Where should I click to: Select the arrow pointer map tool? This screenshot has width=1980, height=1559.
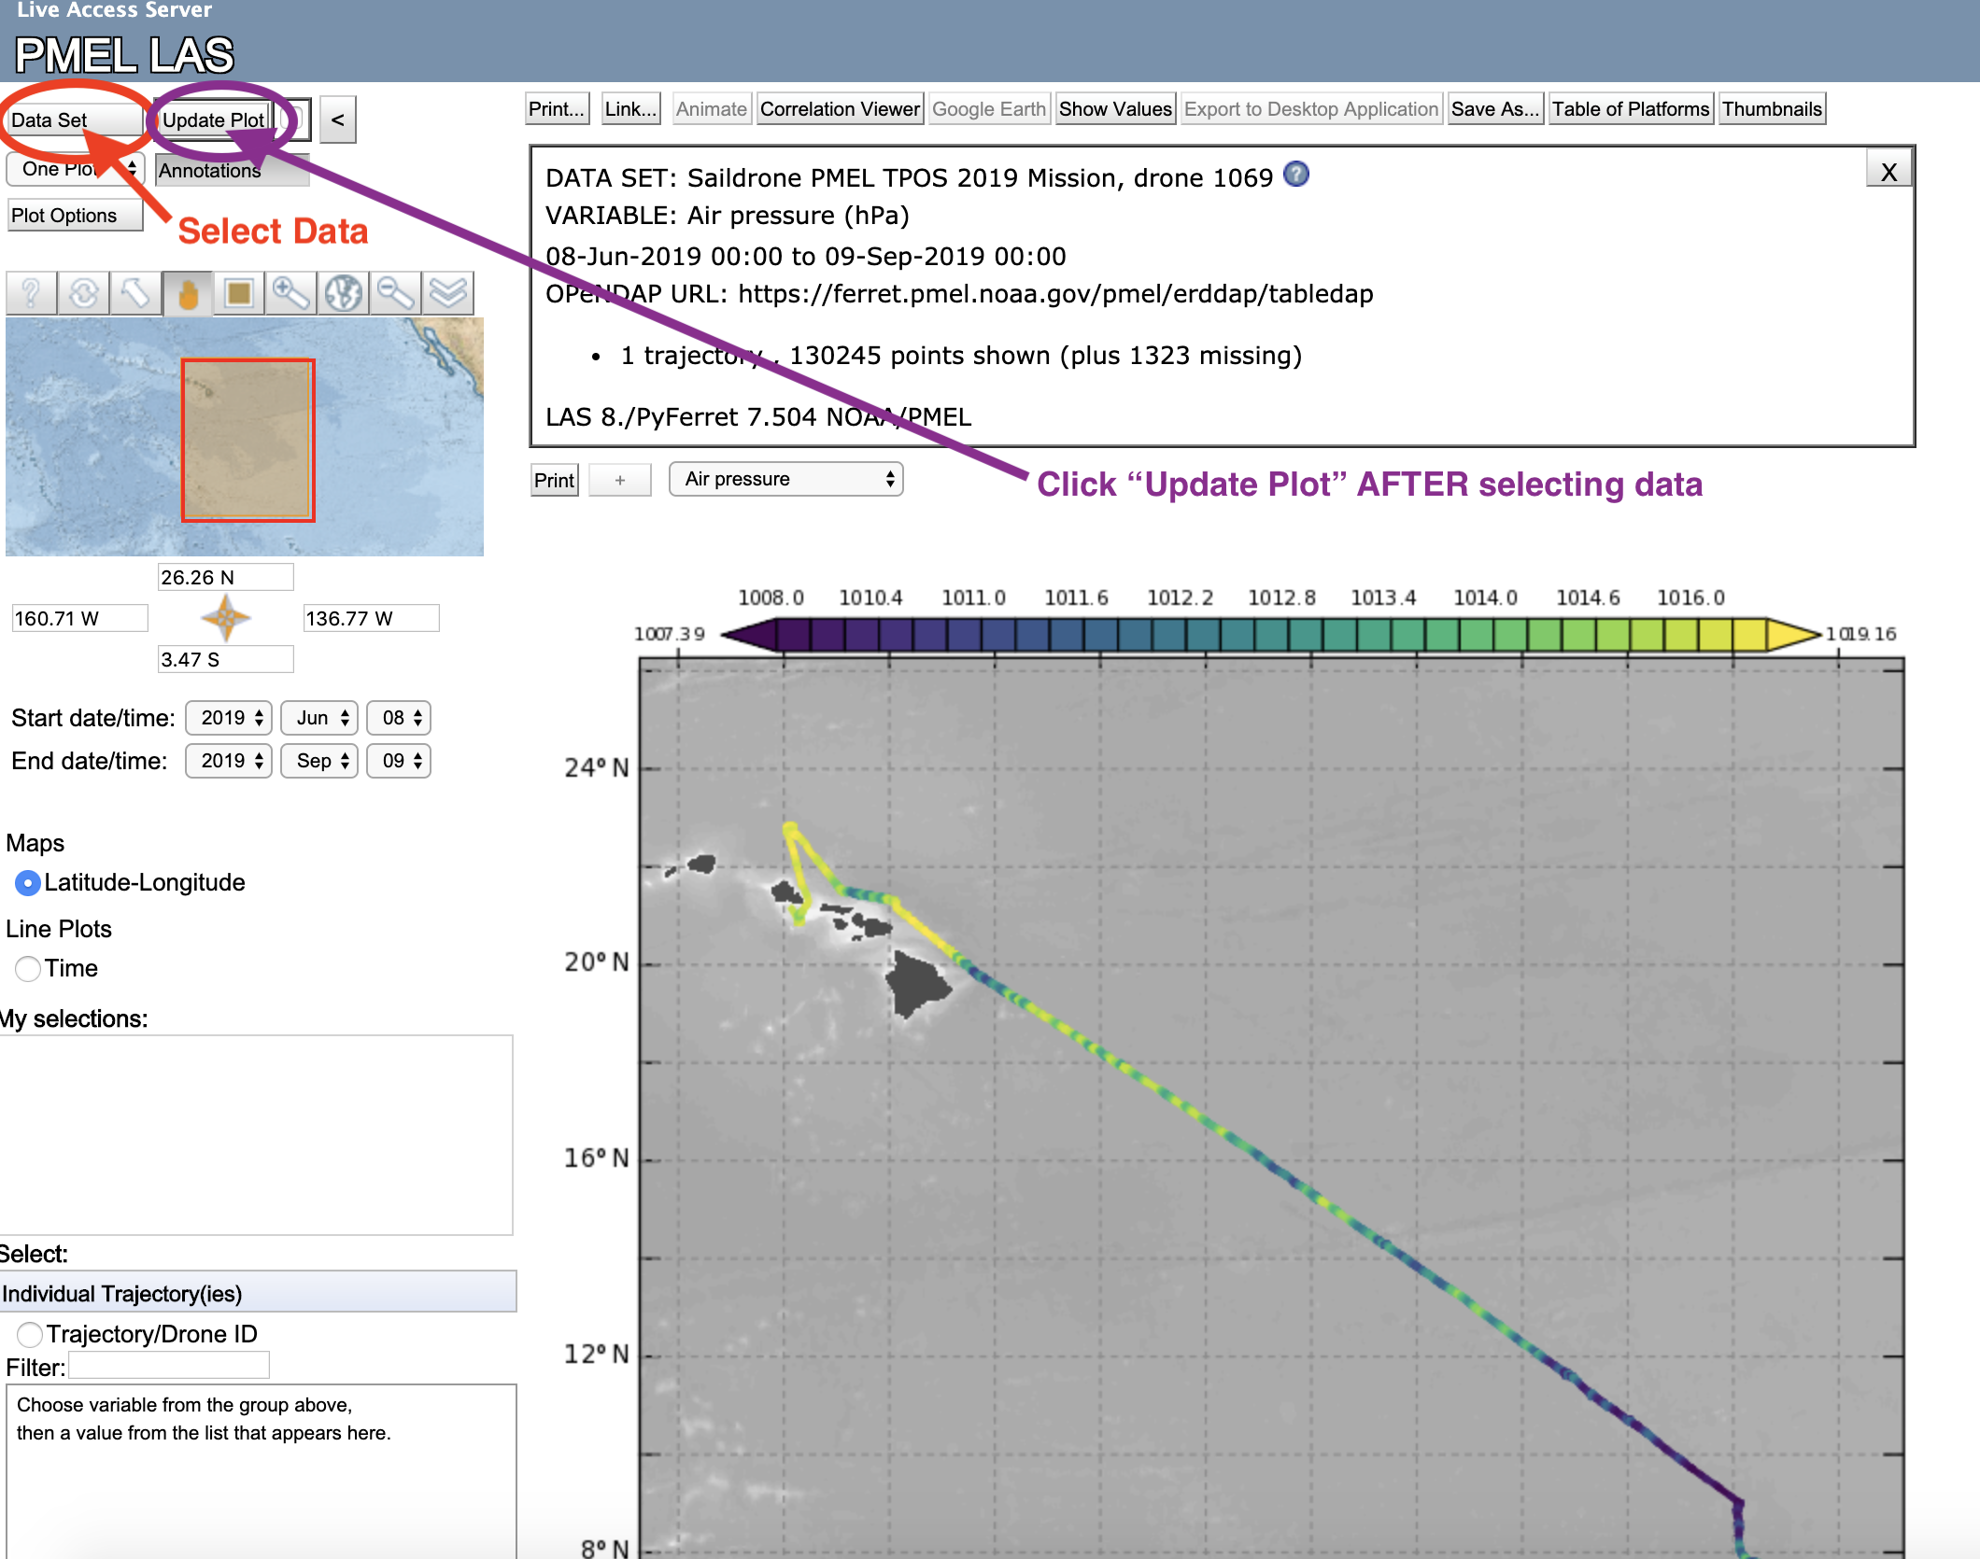pyautogui.click(x=135, y=294)
